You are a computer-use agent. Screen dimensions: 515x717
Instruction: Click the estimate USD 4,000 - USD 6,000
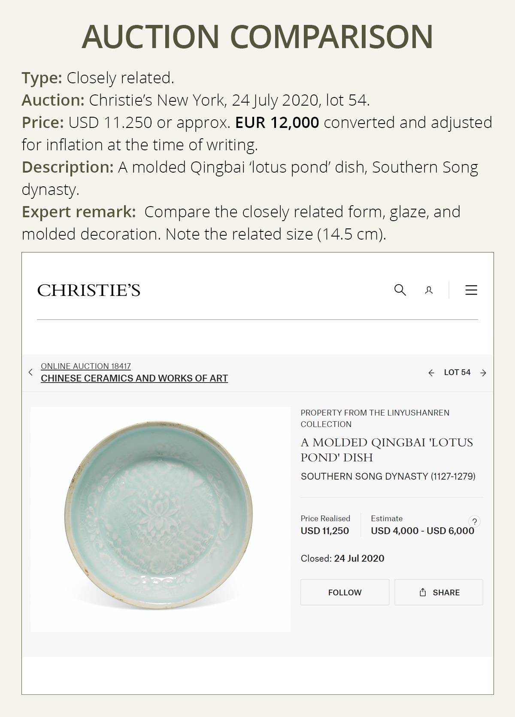(x=422, y=531)
